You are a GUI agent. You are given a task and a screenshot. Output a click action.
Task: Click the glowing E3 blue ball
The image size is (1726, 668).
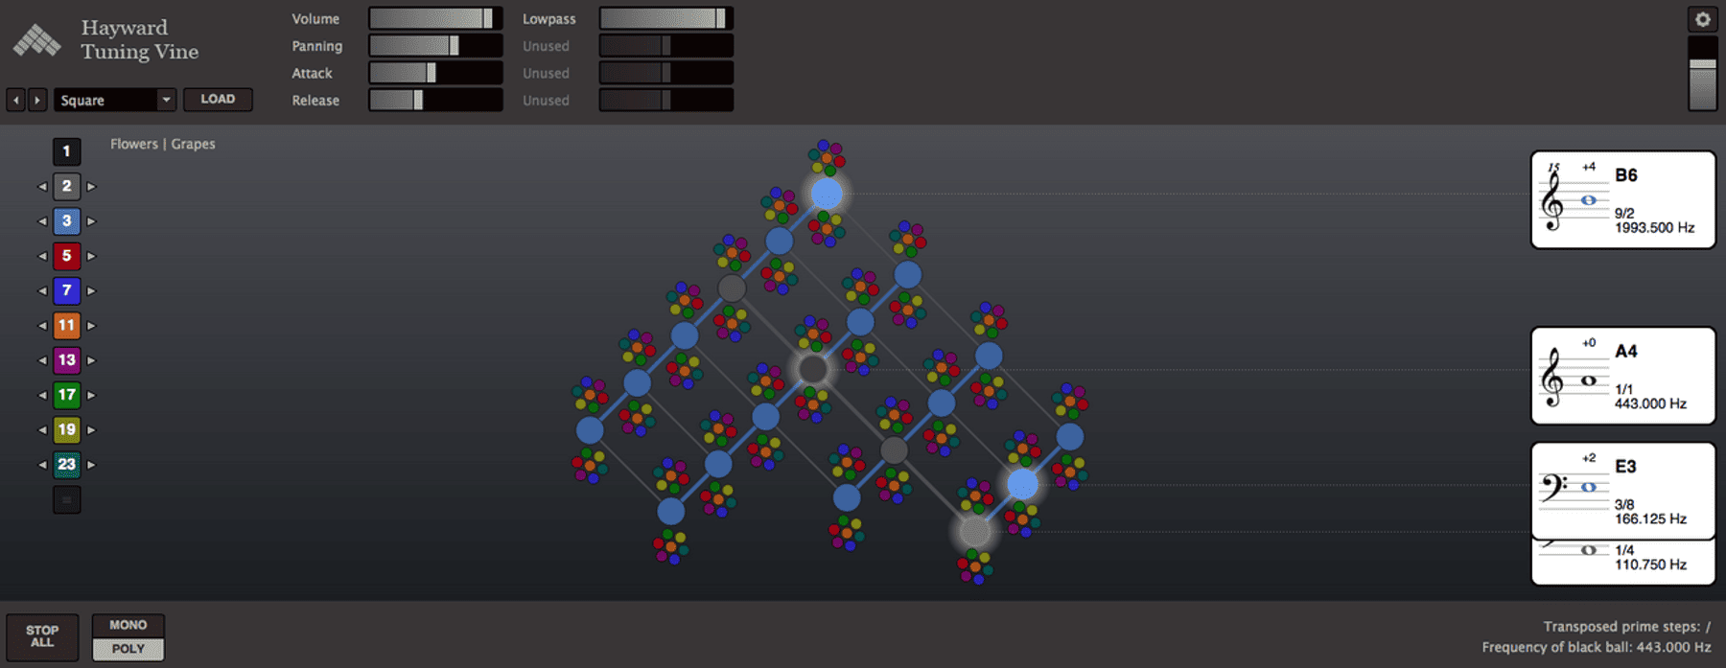pos(1022,484)
